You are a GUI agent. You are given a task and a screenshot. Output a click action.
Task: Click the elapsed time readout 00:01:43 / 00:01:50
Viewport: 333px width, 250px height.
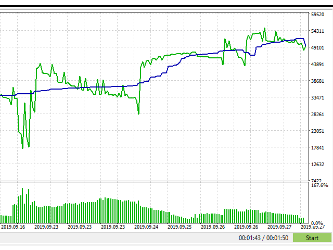coord(263,238)
